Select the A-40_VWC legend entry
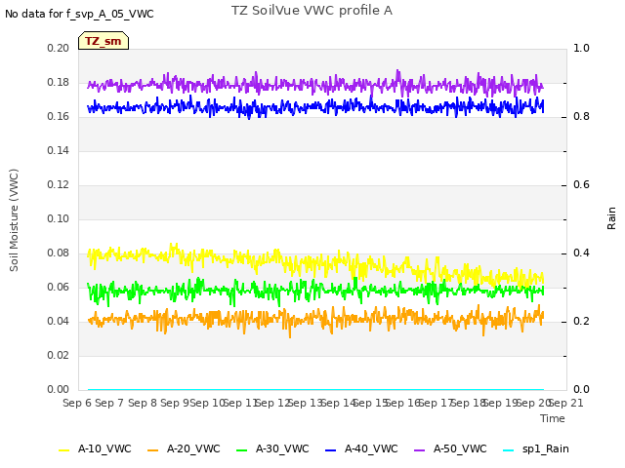The width and height of the screenshot is (625, 468). [361, 448]
